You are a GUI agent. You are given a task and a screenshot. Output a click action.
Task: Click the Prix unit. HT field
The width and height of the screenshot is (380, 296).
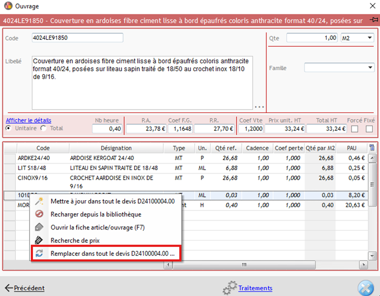pyautogui.click(x=285, y=129)
